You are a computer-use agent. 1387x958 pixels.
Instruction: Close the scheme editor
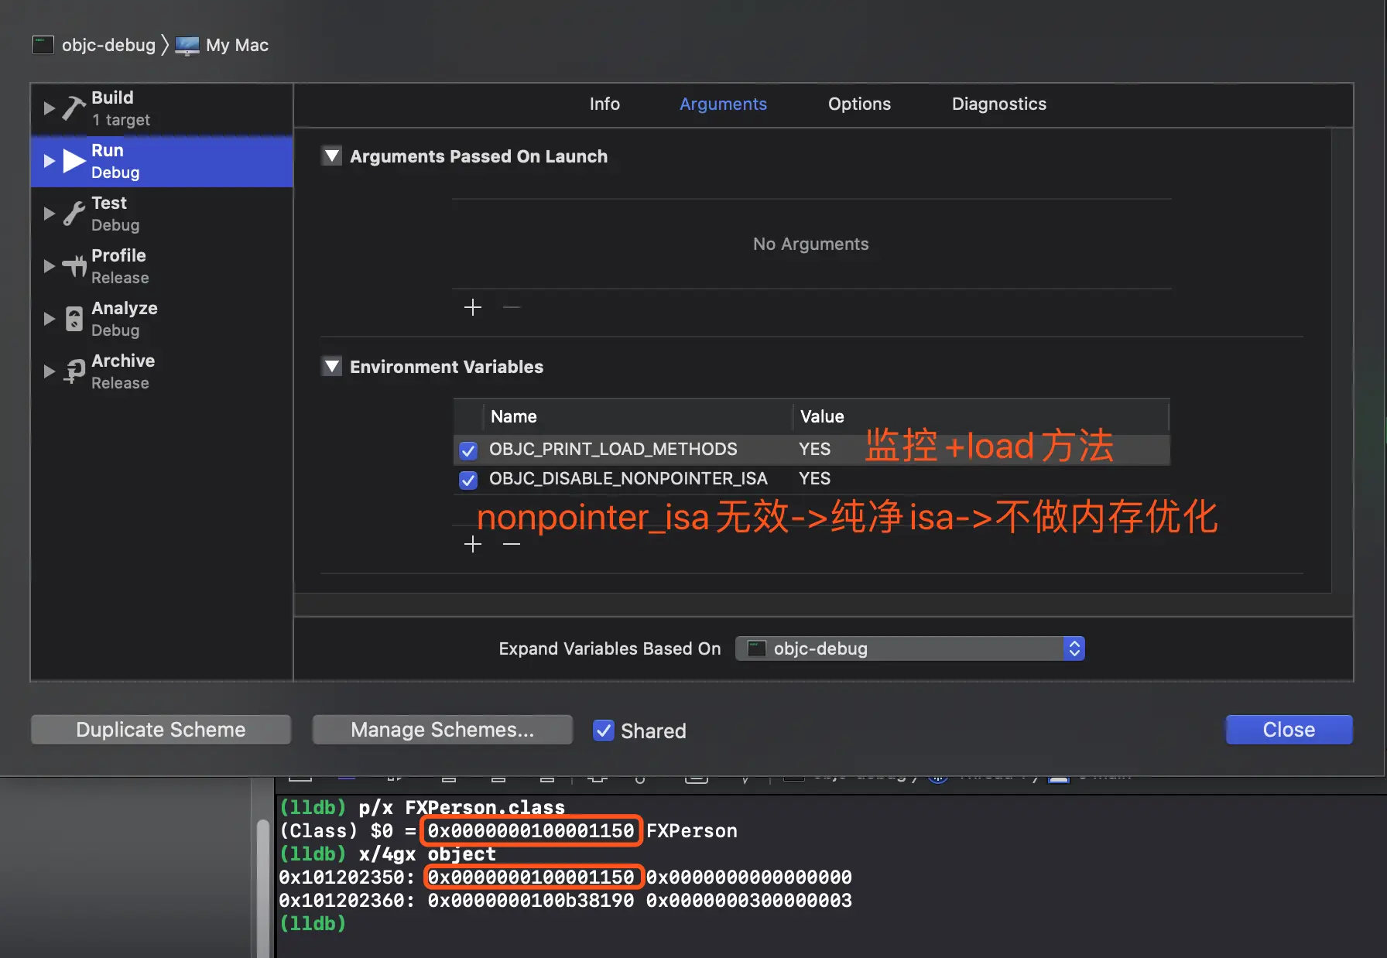(1289, 730)
